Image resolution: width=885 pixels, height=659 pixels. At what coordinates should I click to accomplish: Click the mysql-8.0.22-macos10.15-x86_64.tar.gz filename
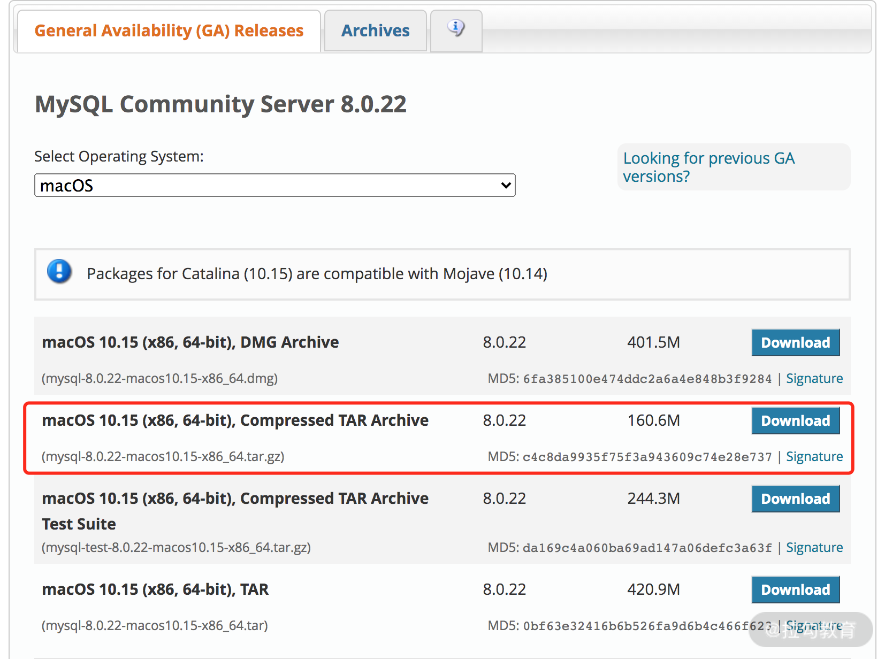pyautogui.click(x=163, y=457)
